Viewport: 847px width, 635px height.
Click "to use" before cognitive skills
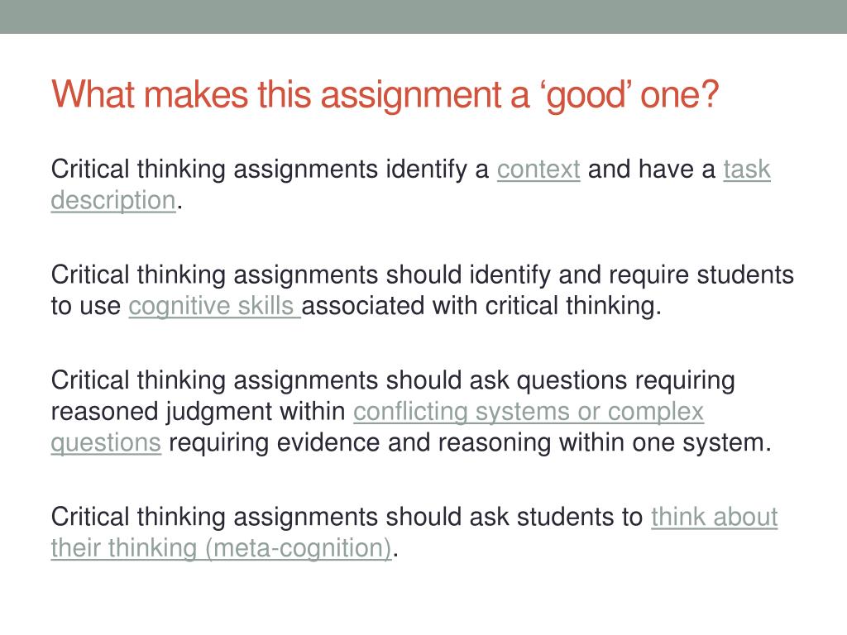(x=85, y=306)
